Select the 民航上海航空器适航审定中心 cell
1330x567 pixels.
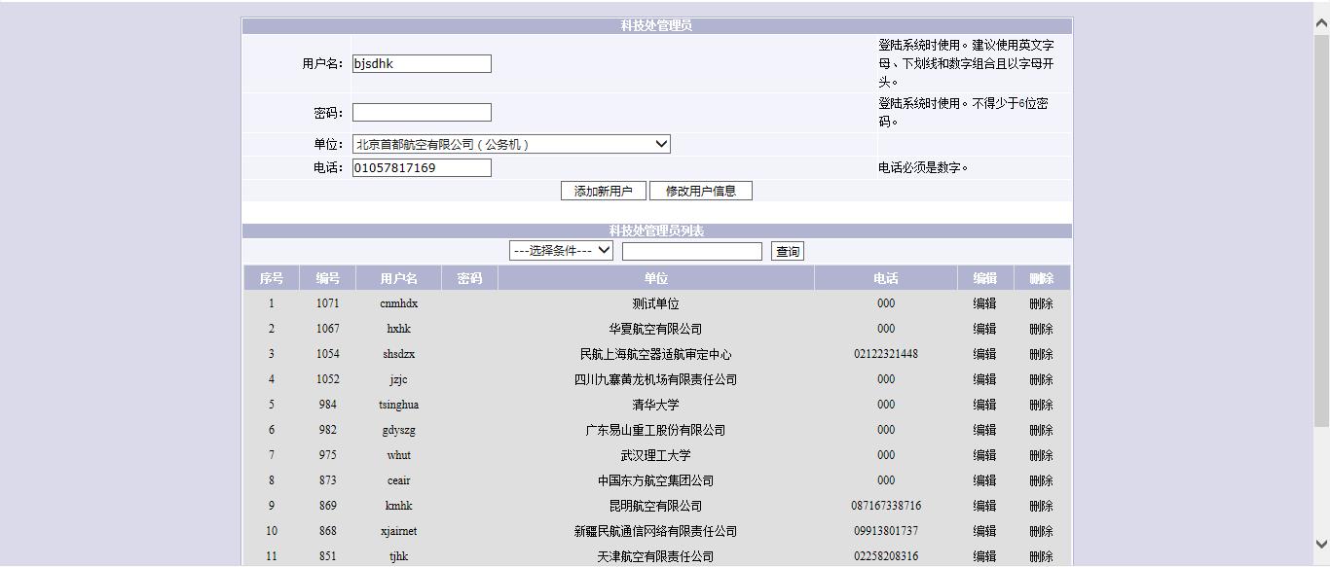tap(656, 354)
